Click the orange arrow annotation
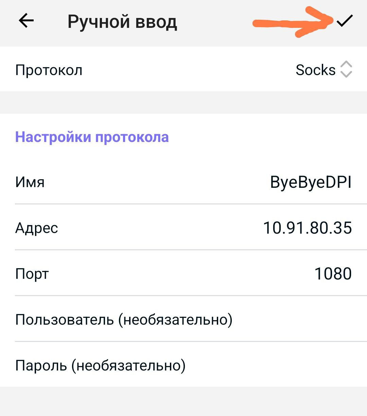 click(x=292, y=23)
